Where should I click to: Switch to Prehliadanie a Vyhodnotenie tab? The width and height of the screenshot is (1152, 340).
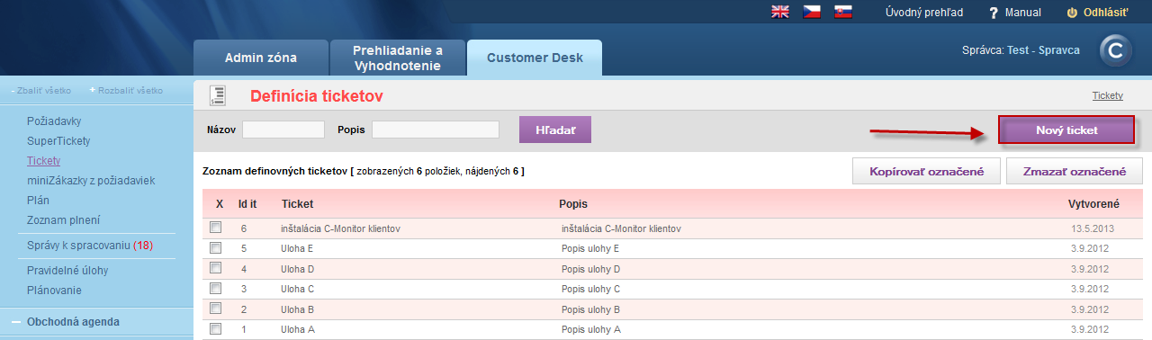[x=397, y=58]
